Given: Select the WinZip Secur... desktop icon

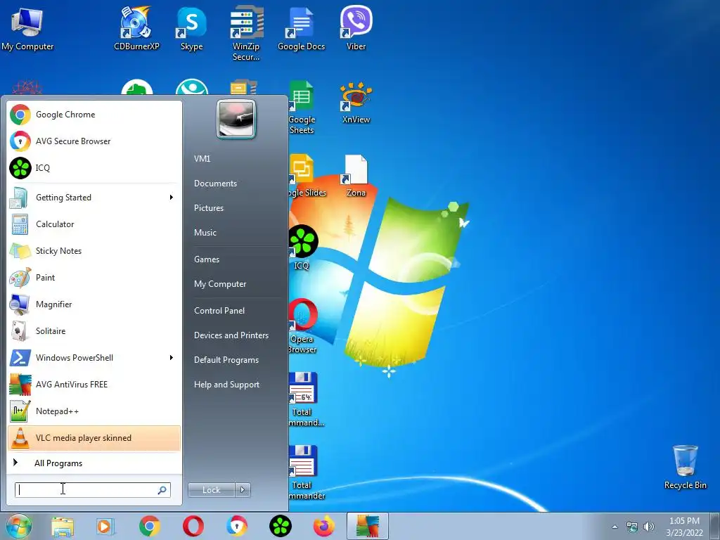Looking at the screenshot, I should click(246, 34).
